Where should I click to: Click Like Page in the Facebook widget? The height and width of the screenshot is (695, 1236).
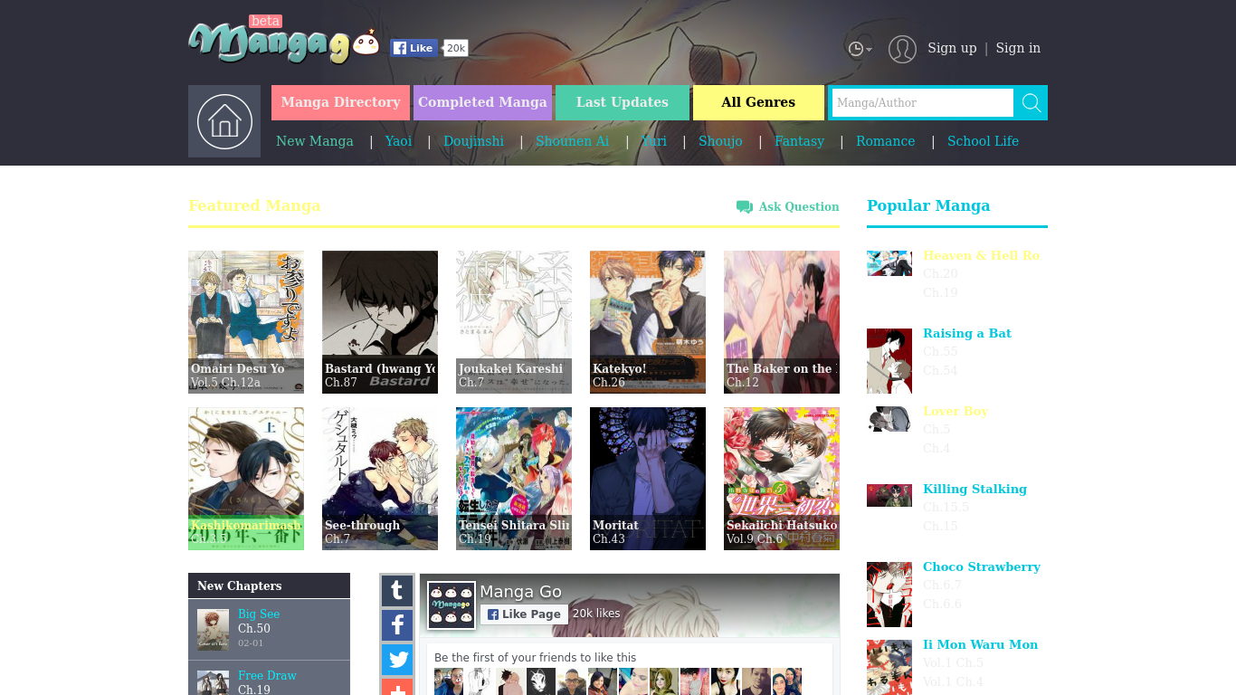pos(524,614)
